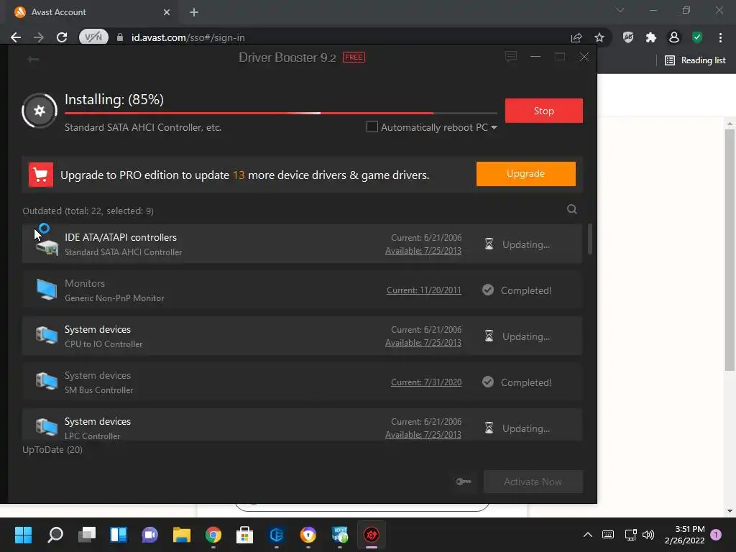This screenshot has width=736, height=552.
Task: Open the Chrome tab search chevron
Action: [x=620, y=10]
